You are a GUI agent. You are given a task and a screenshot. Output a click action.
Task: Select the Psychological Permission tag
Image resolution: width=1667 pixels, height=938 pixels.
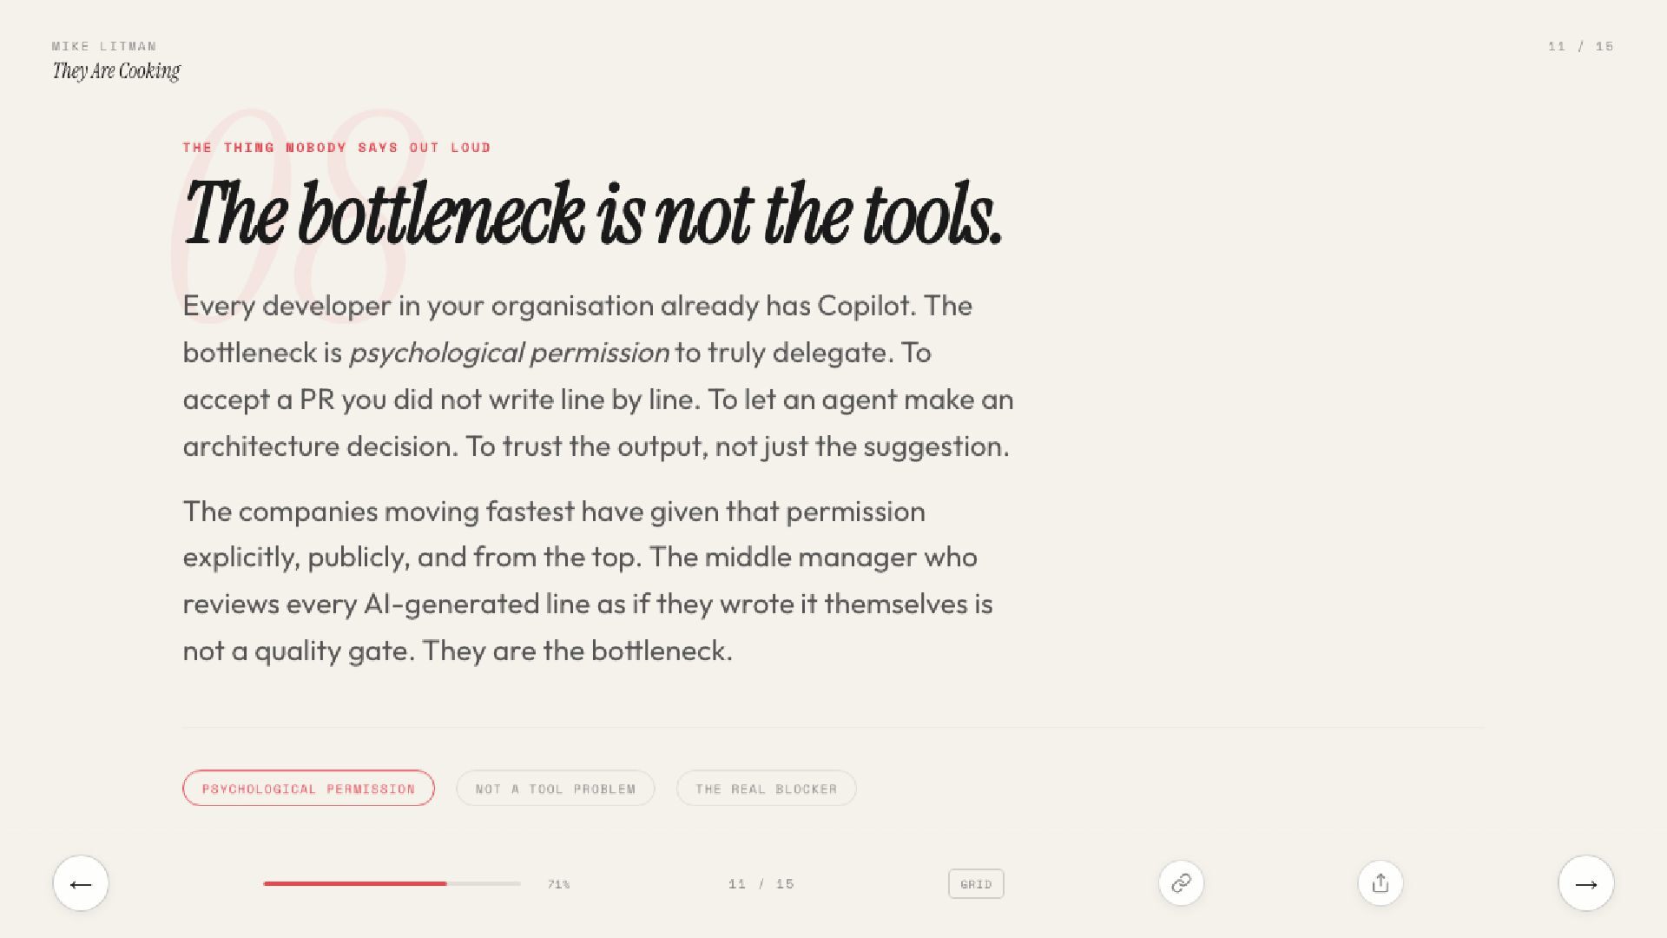tap(308, 789)
